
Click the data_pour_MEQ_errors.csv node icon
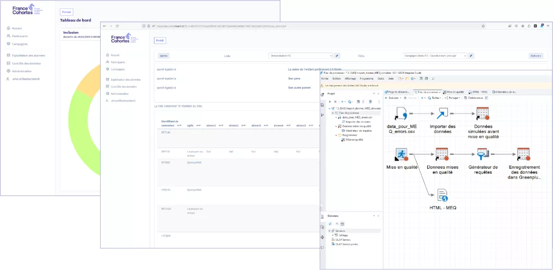tap(402, 114)
